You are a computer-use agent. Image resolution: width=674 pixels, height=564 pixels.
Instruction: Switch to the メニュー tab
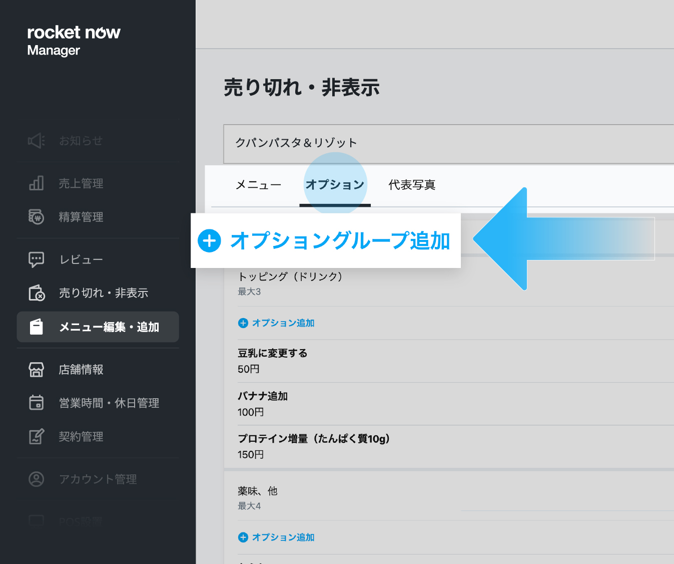[259, 185]
